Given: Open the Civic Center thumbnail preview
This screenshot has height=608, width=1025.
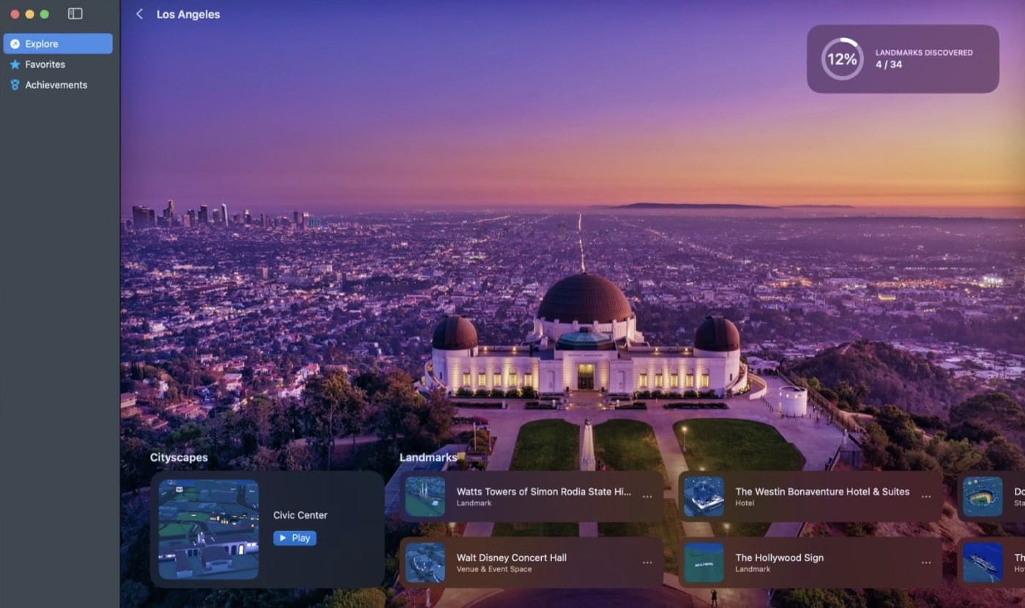Looking at the screenshot, I should (209, 529).
